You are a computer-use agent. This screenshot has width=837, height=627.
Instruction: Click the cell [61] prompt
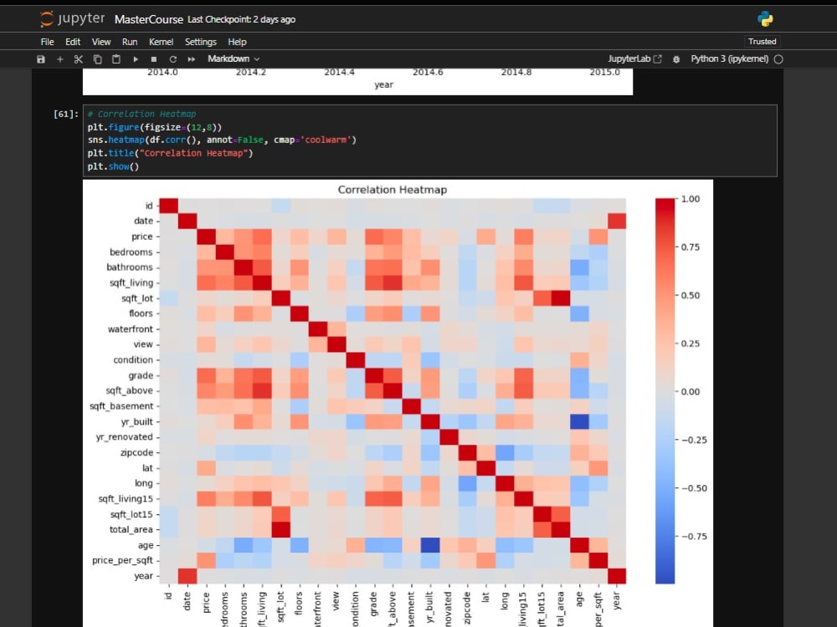pos(65,114)
